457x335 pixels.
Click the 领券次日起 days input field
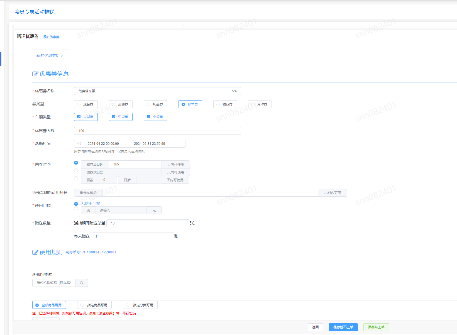click(x=135, y=172)
